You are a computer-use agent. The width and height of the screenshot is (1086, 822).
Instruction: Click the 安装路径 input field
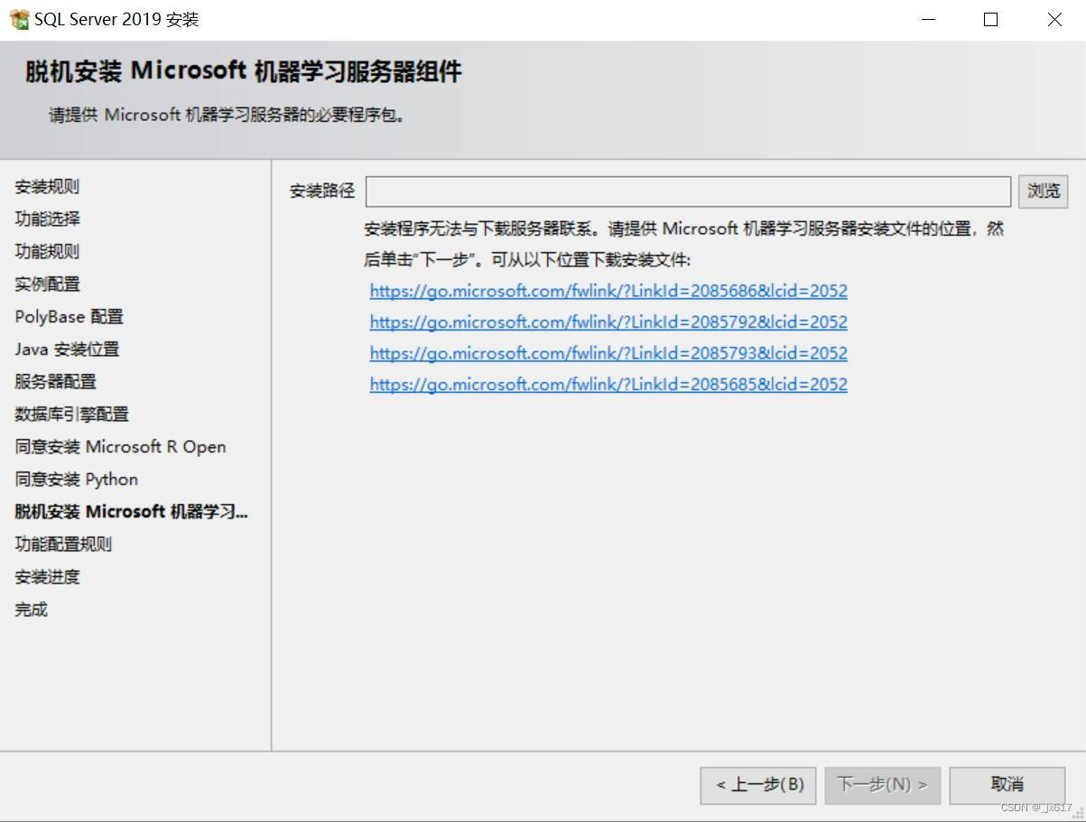(x=688, y=191)
